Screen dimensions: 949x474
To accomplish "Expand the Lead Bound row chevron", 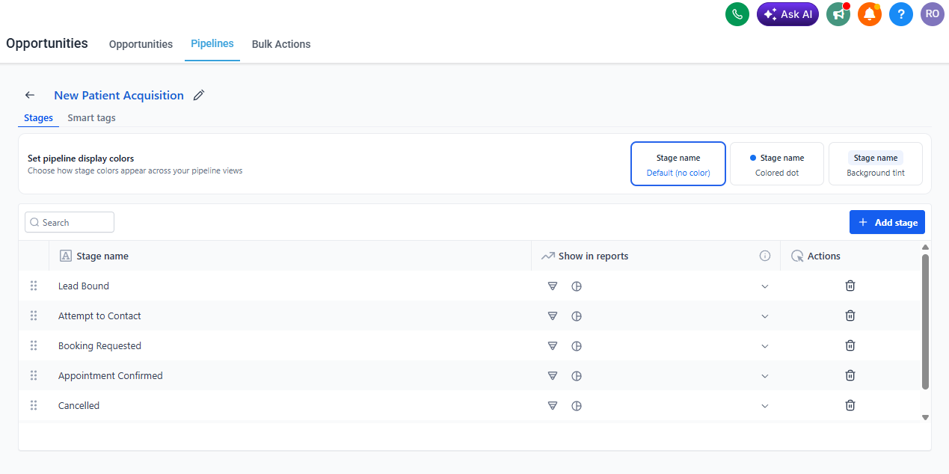I will point(765,286).
